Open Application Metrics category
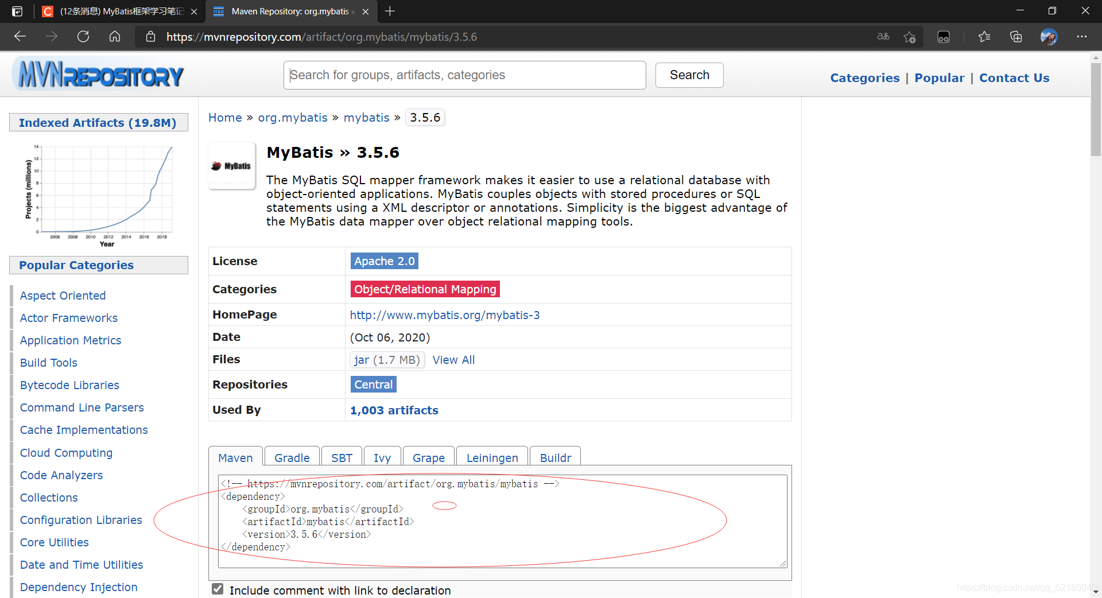Viewport: 1102px width, 598px height. coord(71,340)
